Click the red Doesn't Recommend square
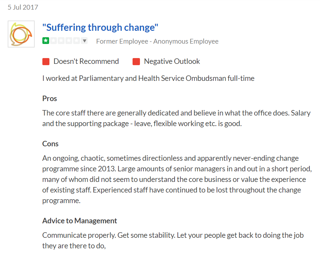Viewport: 320px width, 257px height. 46,61
